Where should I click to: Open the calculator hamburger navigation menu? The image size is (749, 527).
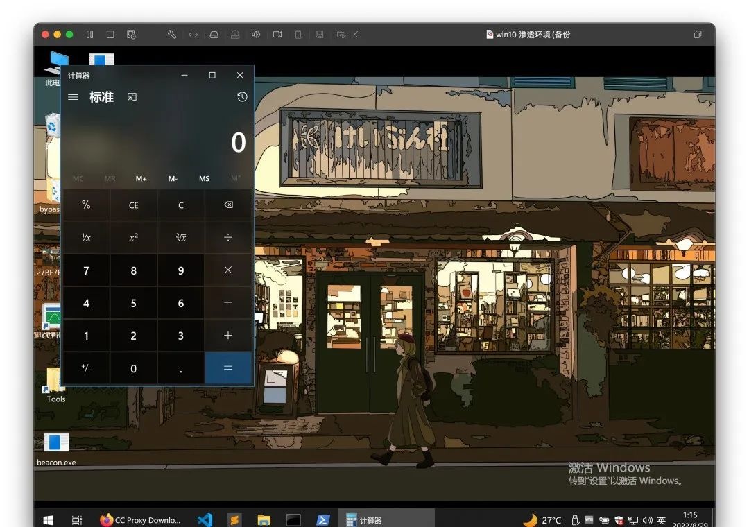point(73,97)
